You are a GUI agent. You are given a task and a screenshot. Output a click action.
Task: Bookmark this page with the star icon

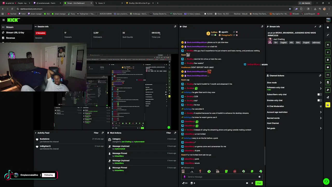point(290,9)
